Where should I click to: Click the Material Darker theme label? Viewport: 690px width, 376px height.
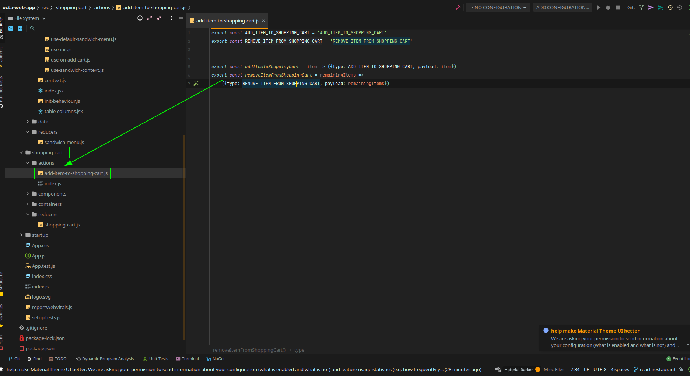[x=518, y=370]
